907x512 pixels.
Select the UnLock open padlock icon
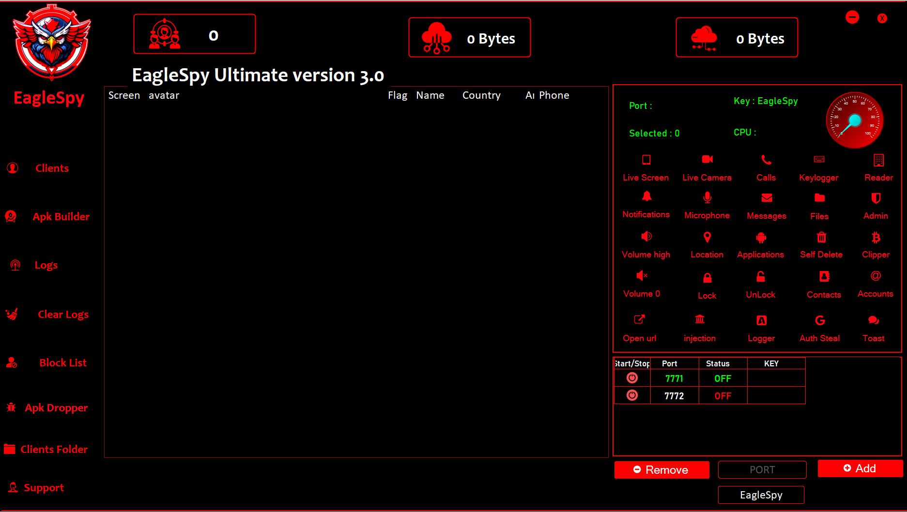tap(761, 277)
